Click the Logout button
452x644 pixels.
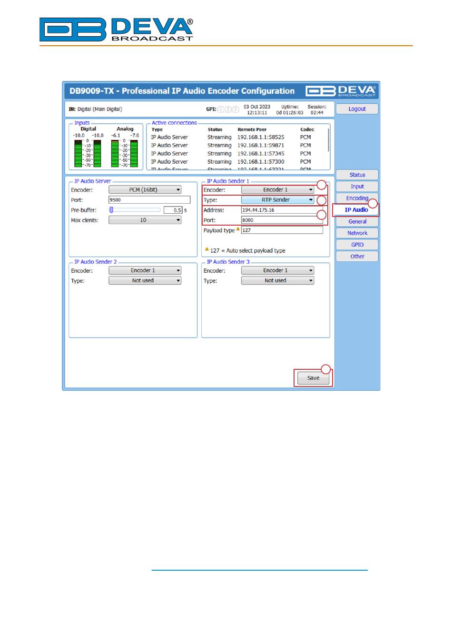(x=357, y=109)
